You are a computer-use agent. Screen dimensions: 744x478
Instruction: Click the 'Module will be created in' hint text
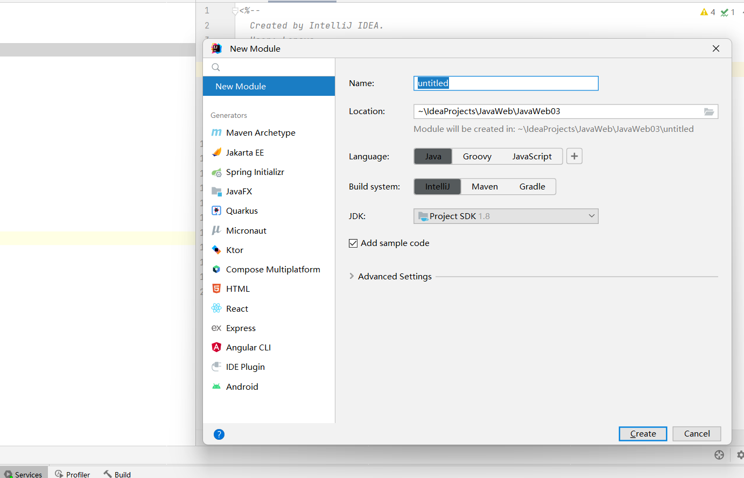click(553, 129)
